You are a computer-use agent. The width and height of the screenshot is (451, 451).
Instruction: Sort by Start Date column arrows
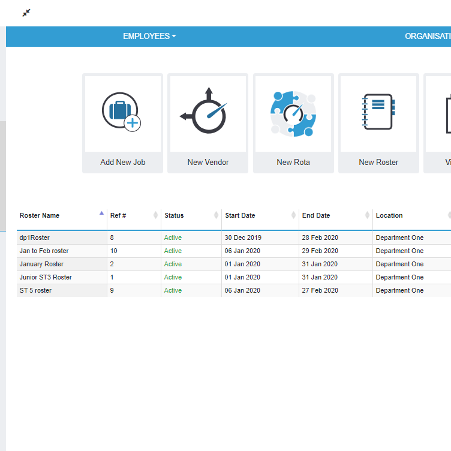[x=293, y=215]
